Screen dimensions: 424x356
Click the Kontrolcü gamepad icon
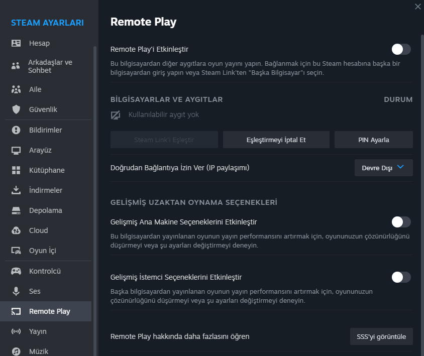16,271
